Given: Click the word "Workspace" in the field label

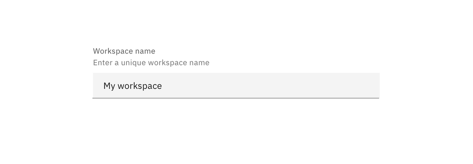Looking at the screenshot, I should 113,51.
